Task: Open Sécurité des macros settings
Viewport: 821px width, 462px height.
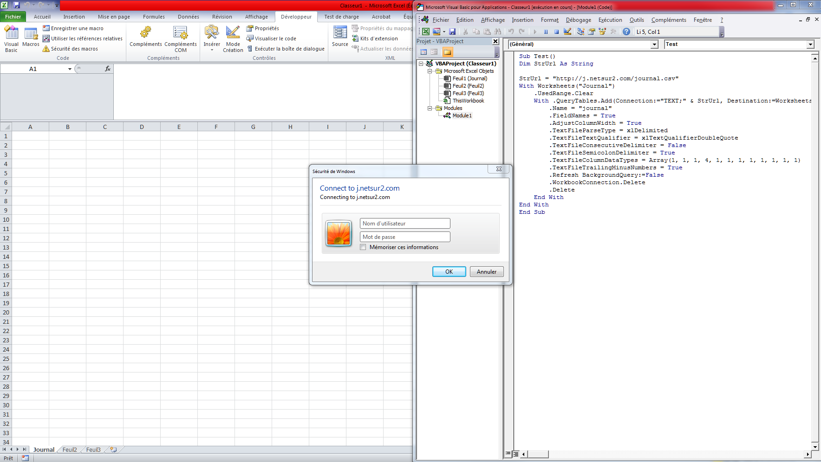Action: (70, 49)
